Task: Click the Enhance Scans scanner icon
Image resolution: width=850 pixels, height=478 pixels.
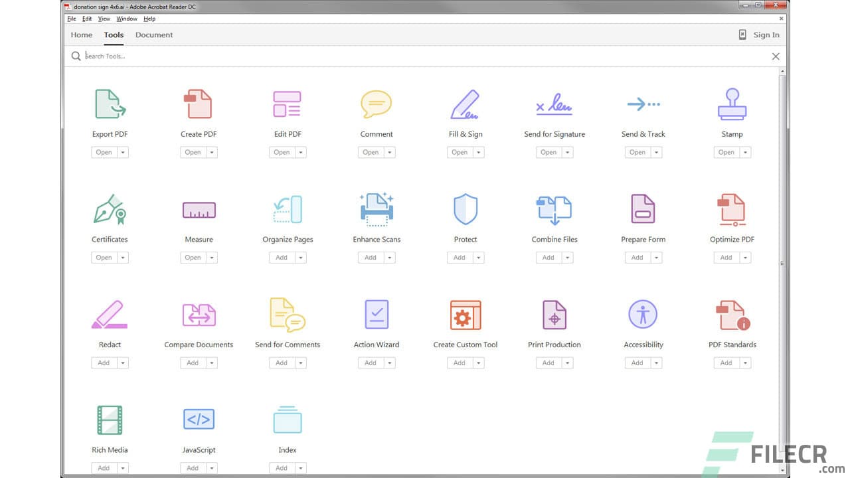Action: (376, 209)
